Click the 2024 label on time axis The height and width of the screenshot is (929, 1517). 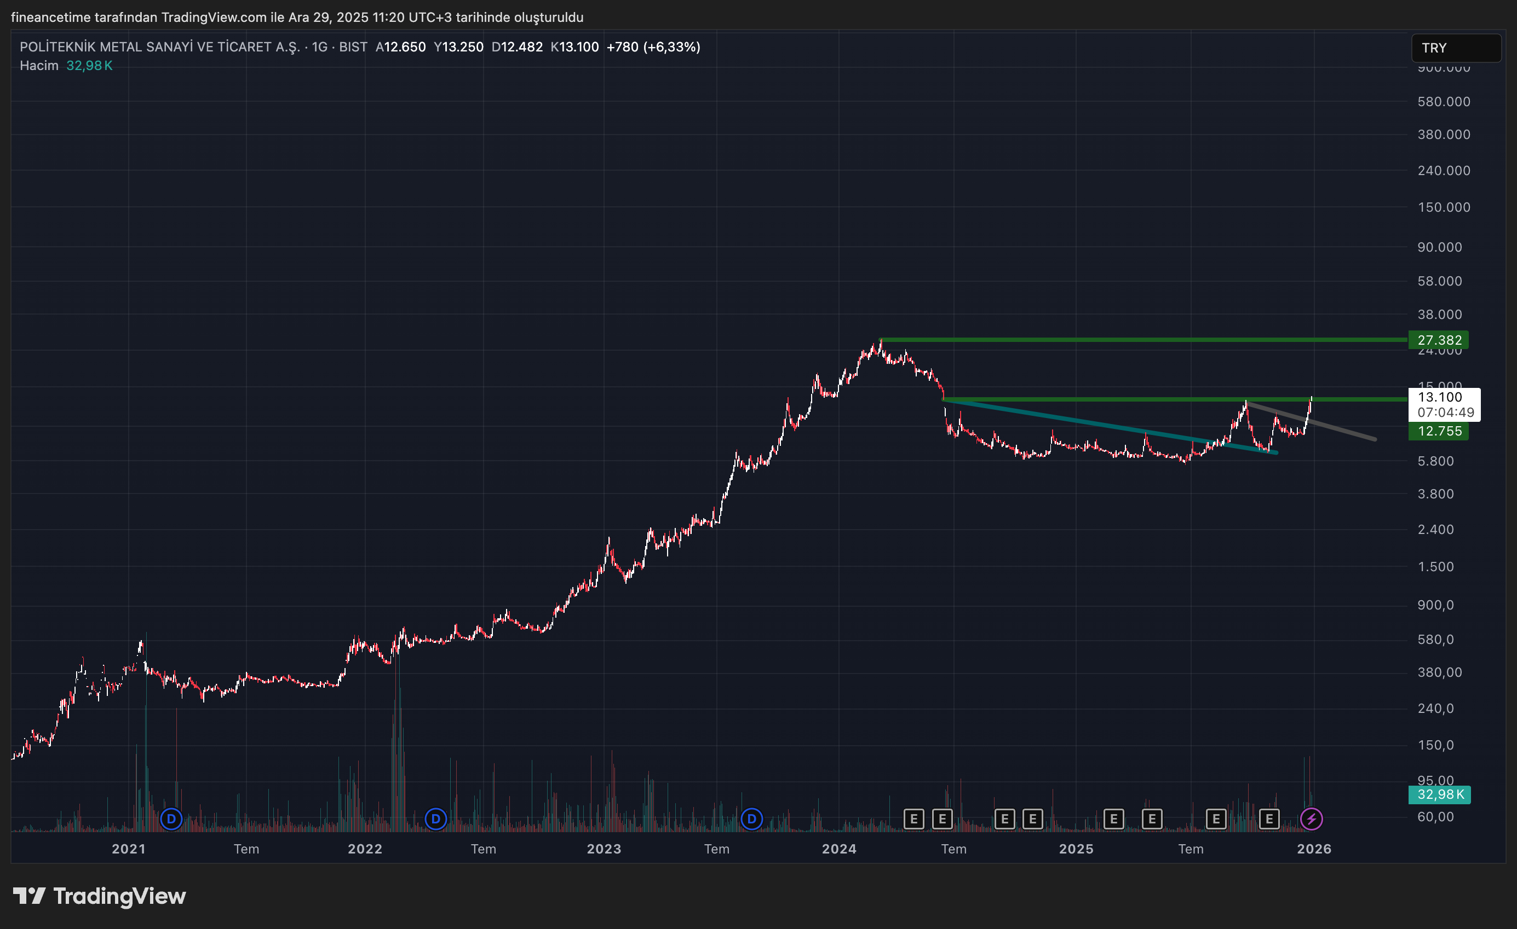coord(839,849)
